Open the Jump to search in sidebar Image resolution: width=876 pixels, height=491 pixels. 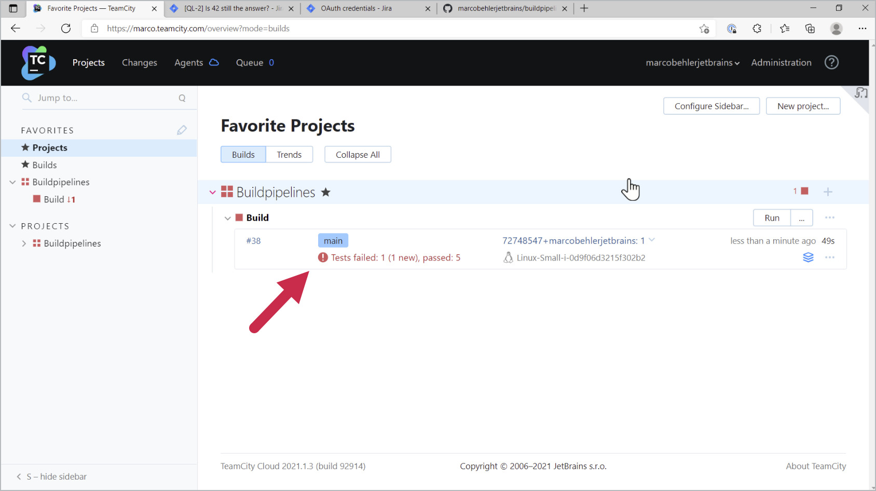pos(104,98)
